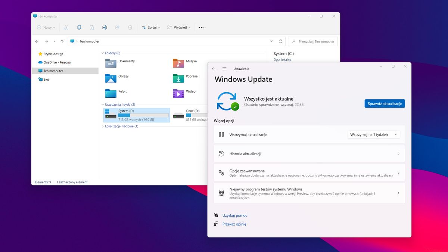The height and width of the screenshot is (252, 448).
Task: Click the Delete icon in the toolbar
Action: pos(130,27)
